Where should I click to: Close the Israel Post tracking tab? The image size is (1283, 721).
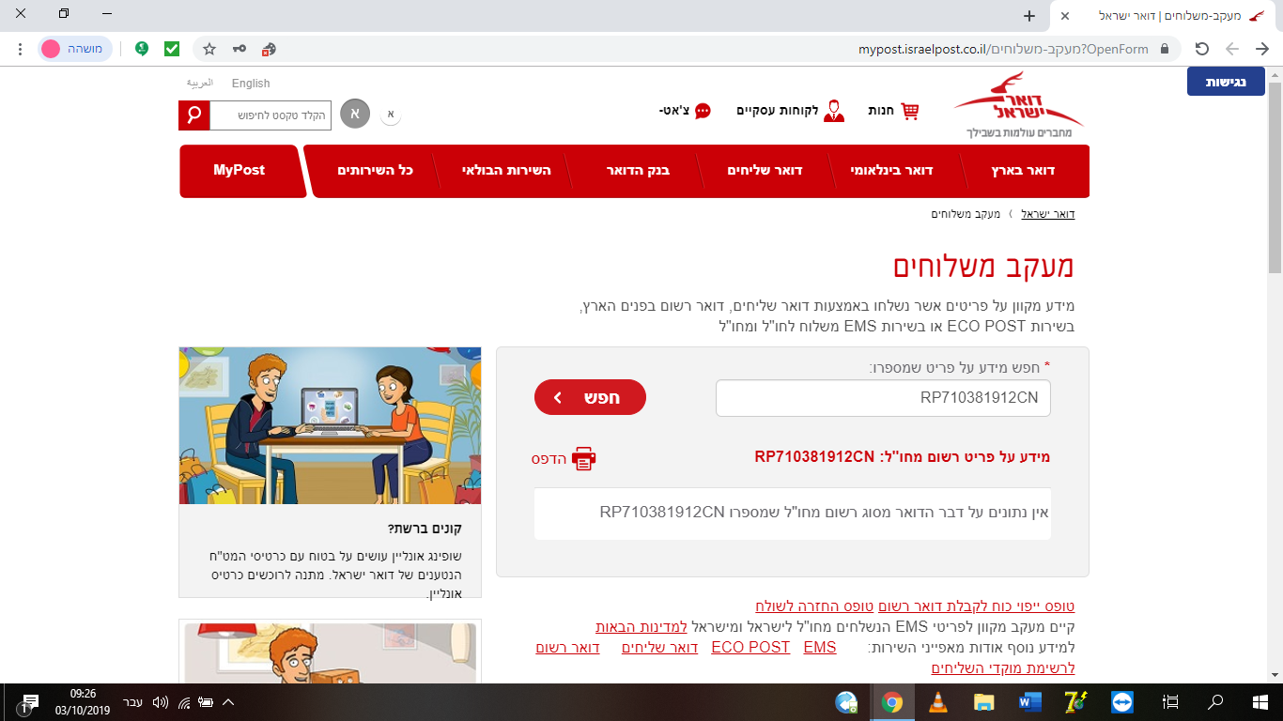tap(1065, 16)
